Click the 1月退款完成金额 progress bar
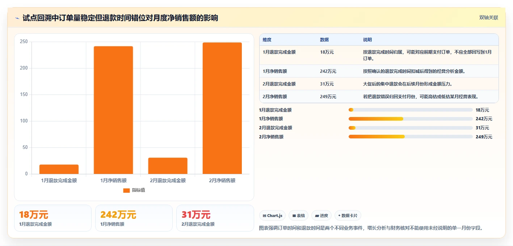The width and height of the screenshot is (513, 246). [411, 110]
